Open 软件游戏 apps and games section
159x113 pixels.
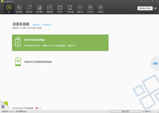[x=19, y=9]
